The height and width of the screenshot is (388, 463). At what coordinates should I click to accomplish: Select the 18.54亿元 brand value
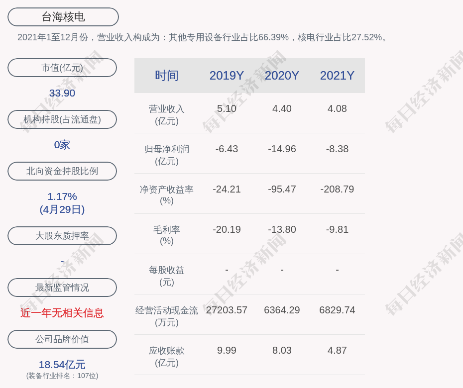click(x=62, y=365)
